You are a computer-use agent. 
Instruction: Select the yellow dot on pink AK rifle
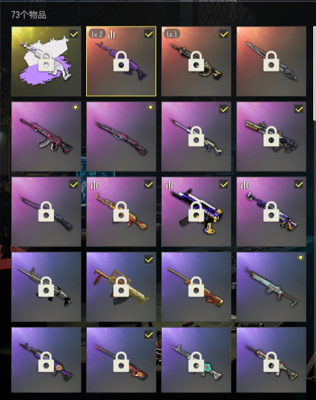[75, 107]
